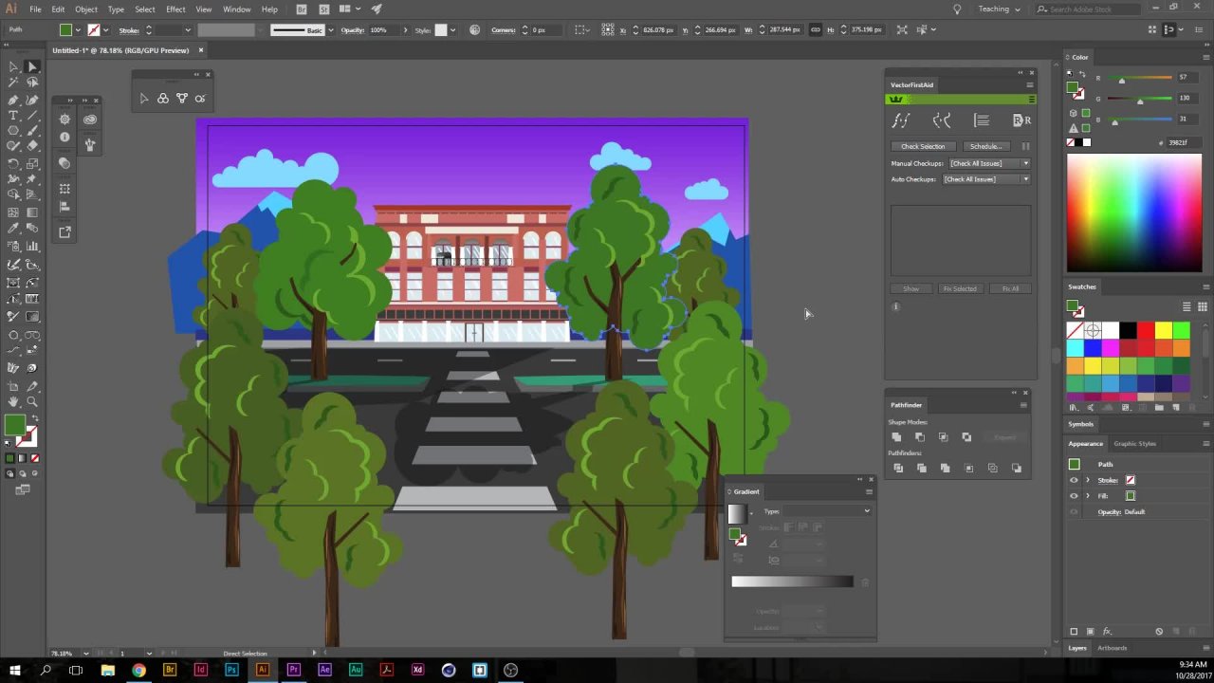
Task: Toggle visibility of the Fill attribute
Action: coord(1074,496)
